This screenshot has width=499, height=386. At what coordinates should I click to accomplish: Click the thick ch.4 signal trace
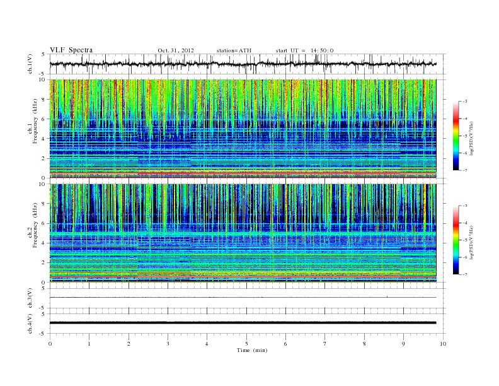coord(243,323)
